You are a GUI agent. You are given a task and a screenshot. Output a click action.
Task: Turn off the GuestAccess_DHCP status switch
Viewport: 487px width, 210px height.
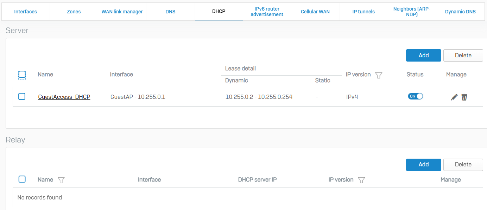click(x=415, y=96)
